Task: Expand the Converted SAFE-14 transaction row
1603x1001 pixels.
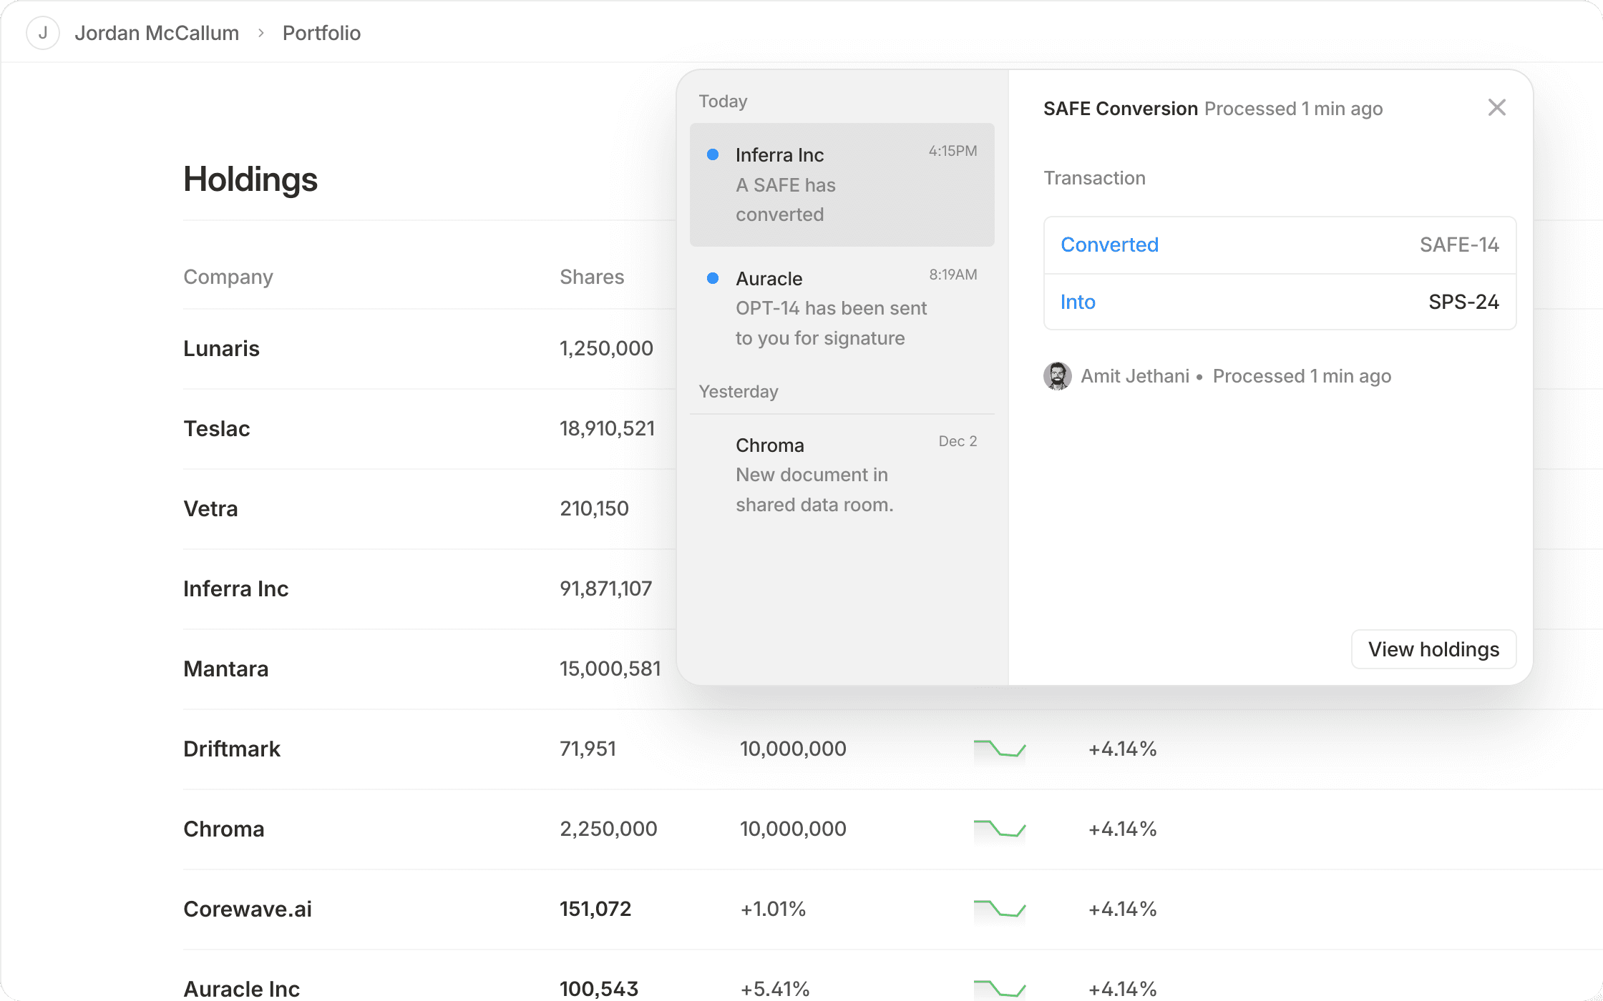Action: (x=1280, y=245)
